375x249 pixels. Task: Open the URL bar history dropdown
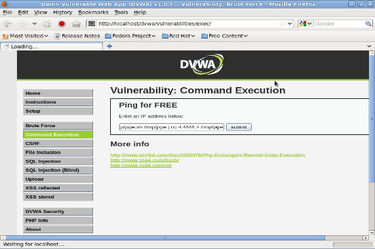290,24
